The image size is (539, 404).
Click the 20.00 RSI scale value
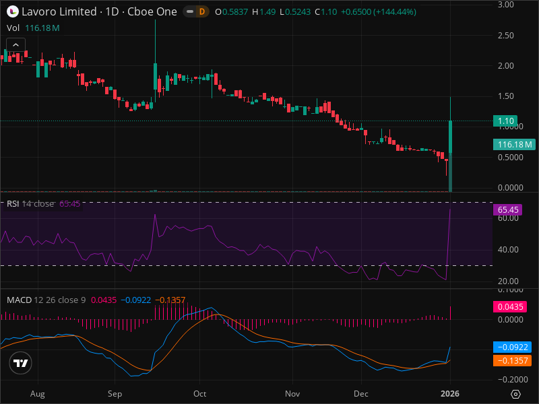pyautogui.click(x=508, y=281)
